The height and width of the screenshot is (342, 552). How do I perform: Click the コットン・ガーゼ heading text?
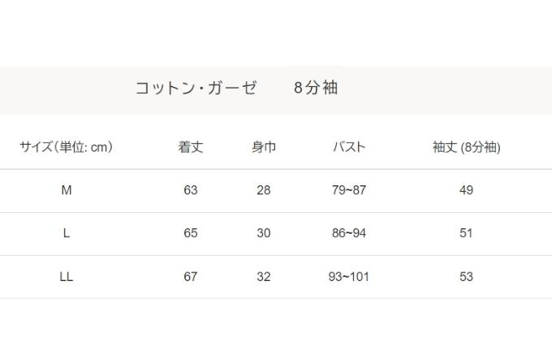click(x=196, y=88)
